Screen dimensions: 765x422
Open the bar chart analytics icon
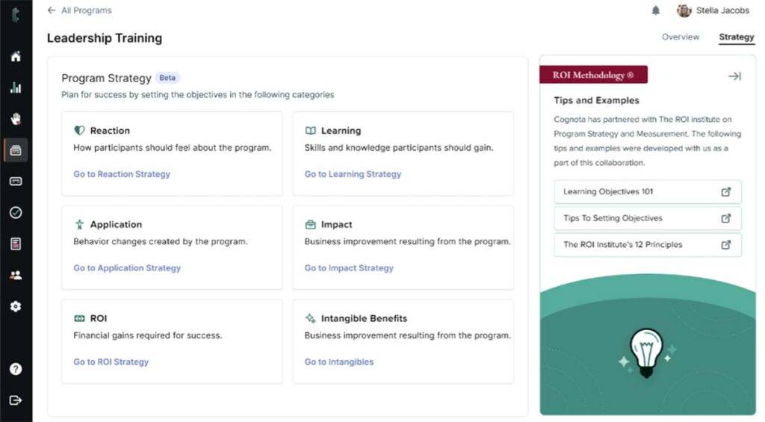click(16, 87)
